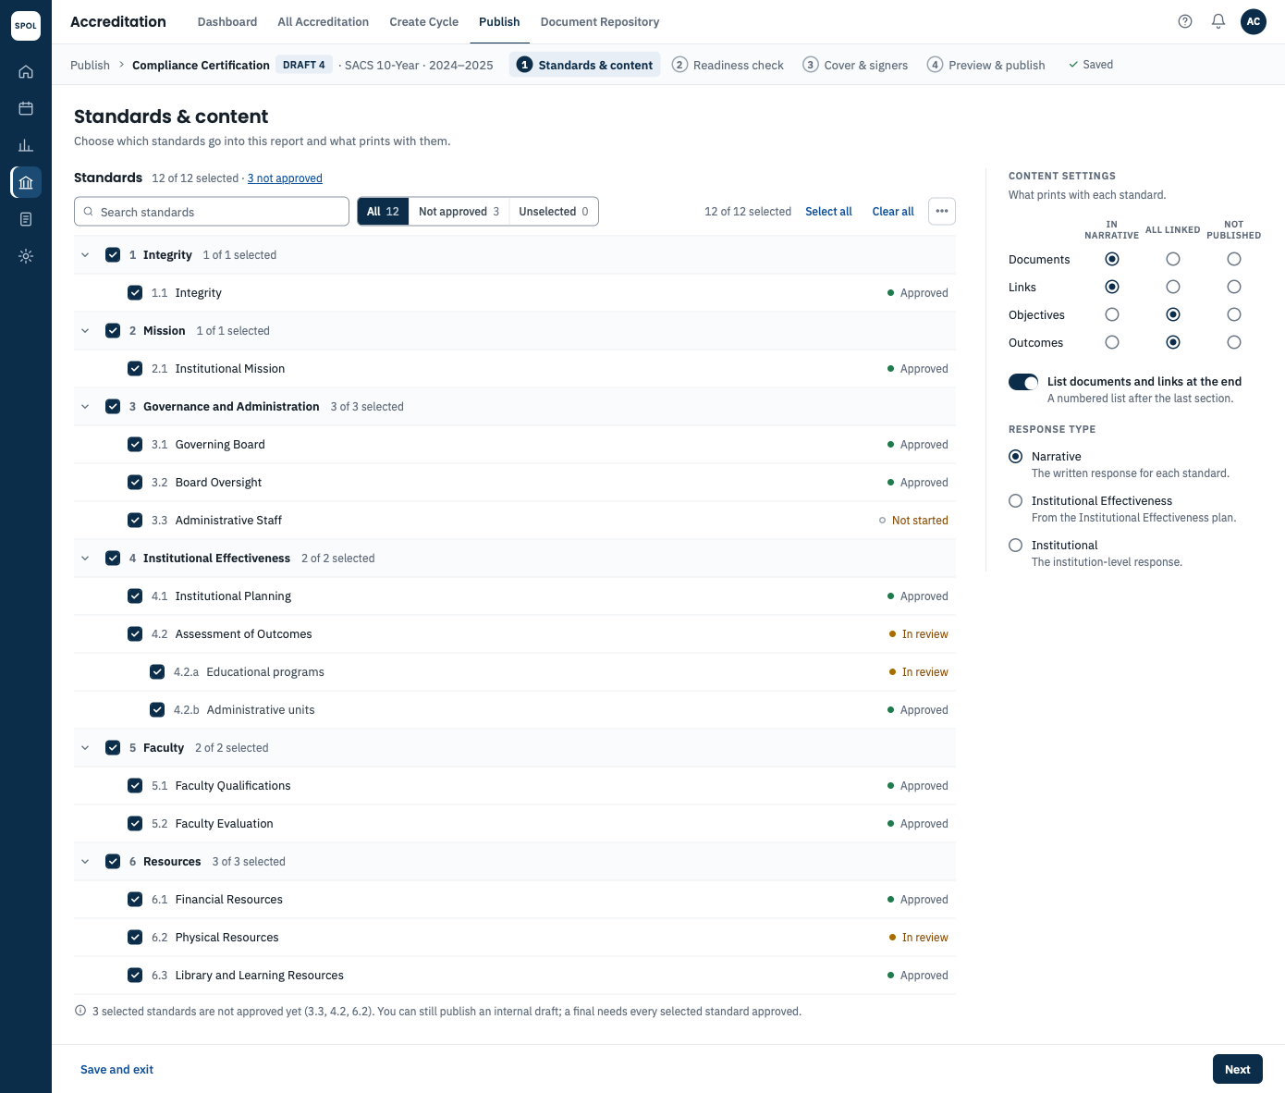Go to step 4 Preview & publish
The width and height of the screenshot is (1285, 1093).
[986, 65]
